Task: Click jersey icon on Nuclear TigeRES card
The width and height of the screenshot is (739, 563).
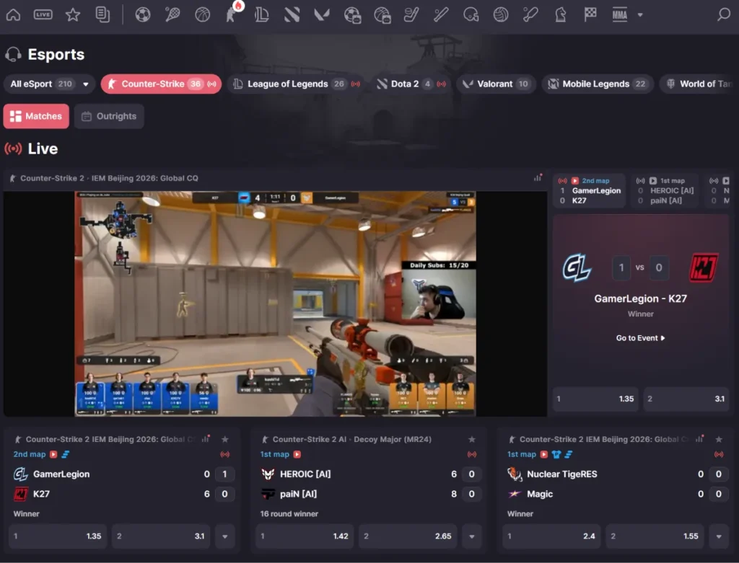Action: coord(556,454)
